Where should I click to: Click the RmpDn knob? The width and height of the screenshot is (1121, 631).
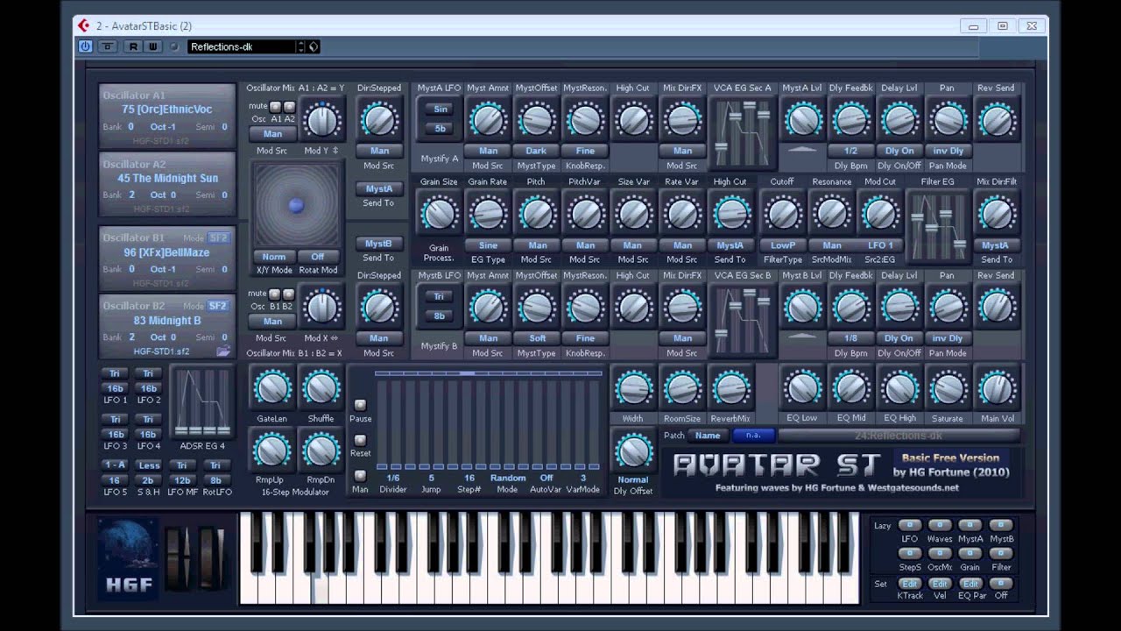tap(321, 450)
